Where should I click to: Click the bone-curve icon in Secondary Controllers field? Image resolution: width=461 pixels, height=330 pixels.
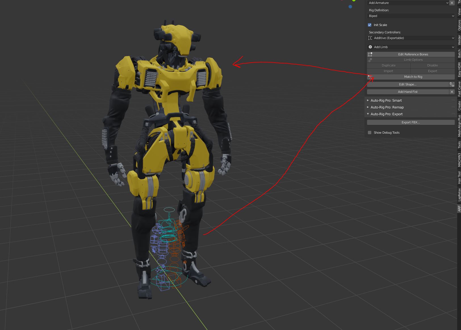pyautogui.click(x=370, y=38)
